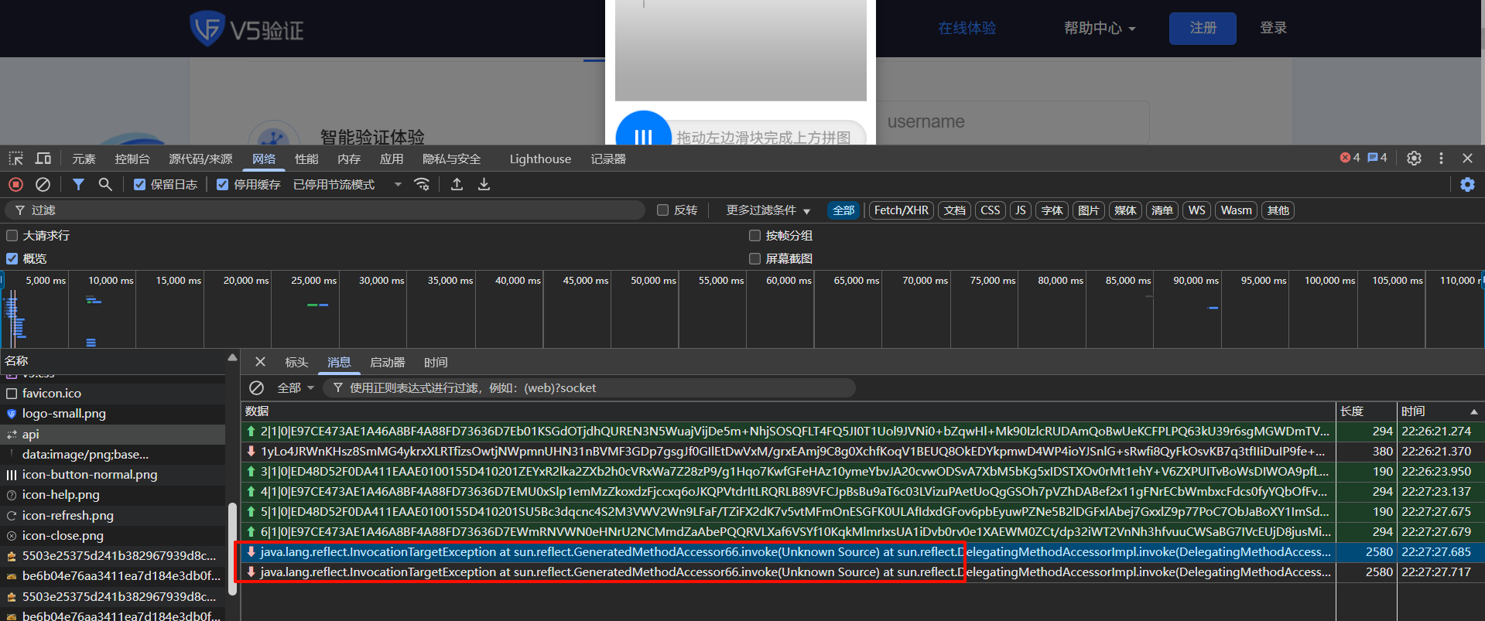Image resolution: width=1485 pixels, height=621 pixels.
Task: Clear all websocket messages
Action: pyautogui.click(x=257, y=388)
